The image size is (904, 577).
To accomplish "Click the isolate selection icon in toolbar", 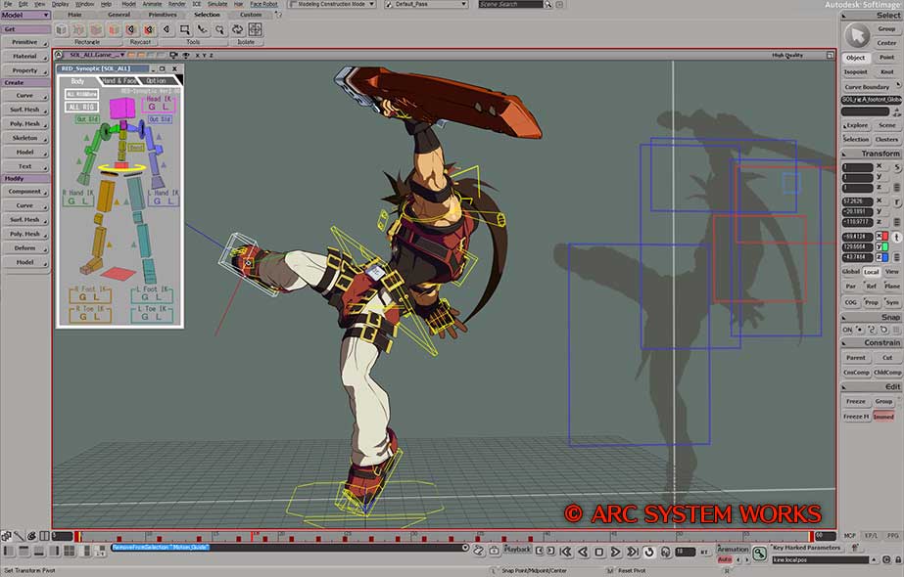I will 255,29.
